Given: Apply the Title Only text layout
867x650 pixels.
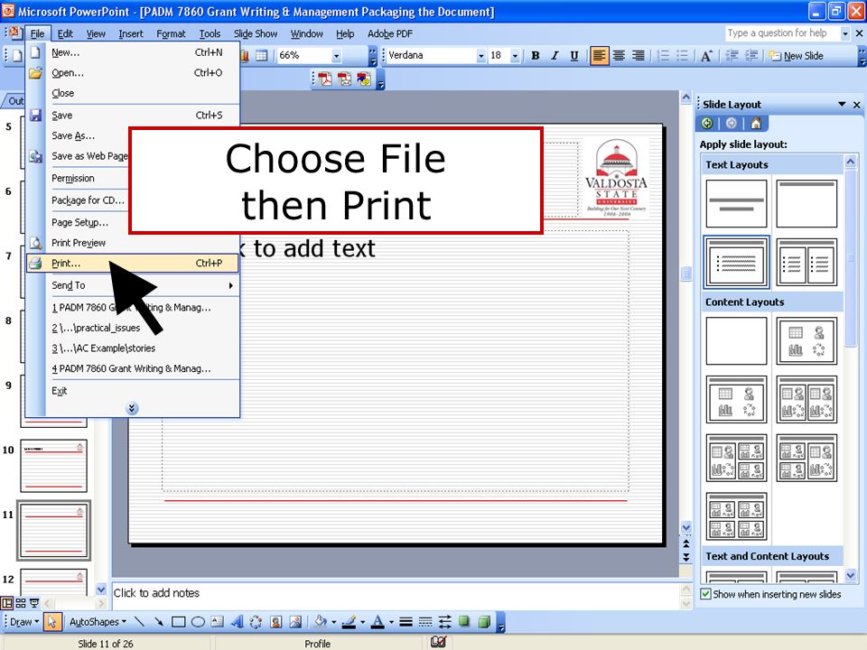Looking at the screenshot, I should click(806, 203).
